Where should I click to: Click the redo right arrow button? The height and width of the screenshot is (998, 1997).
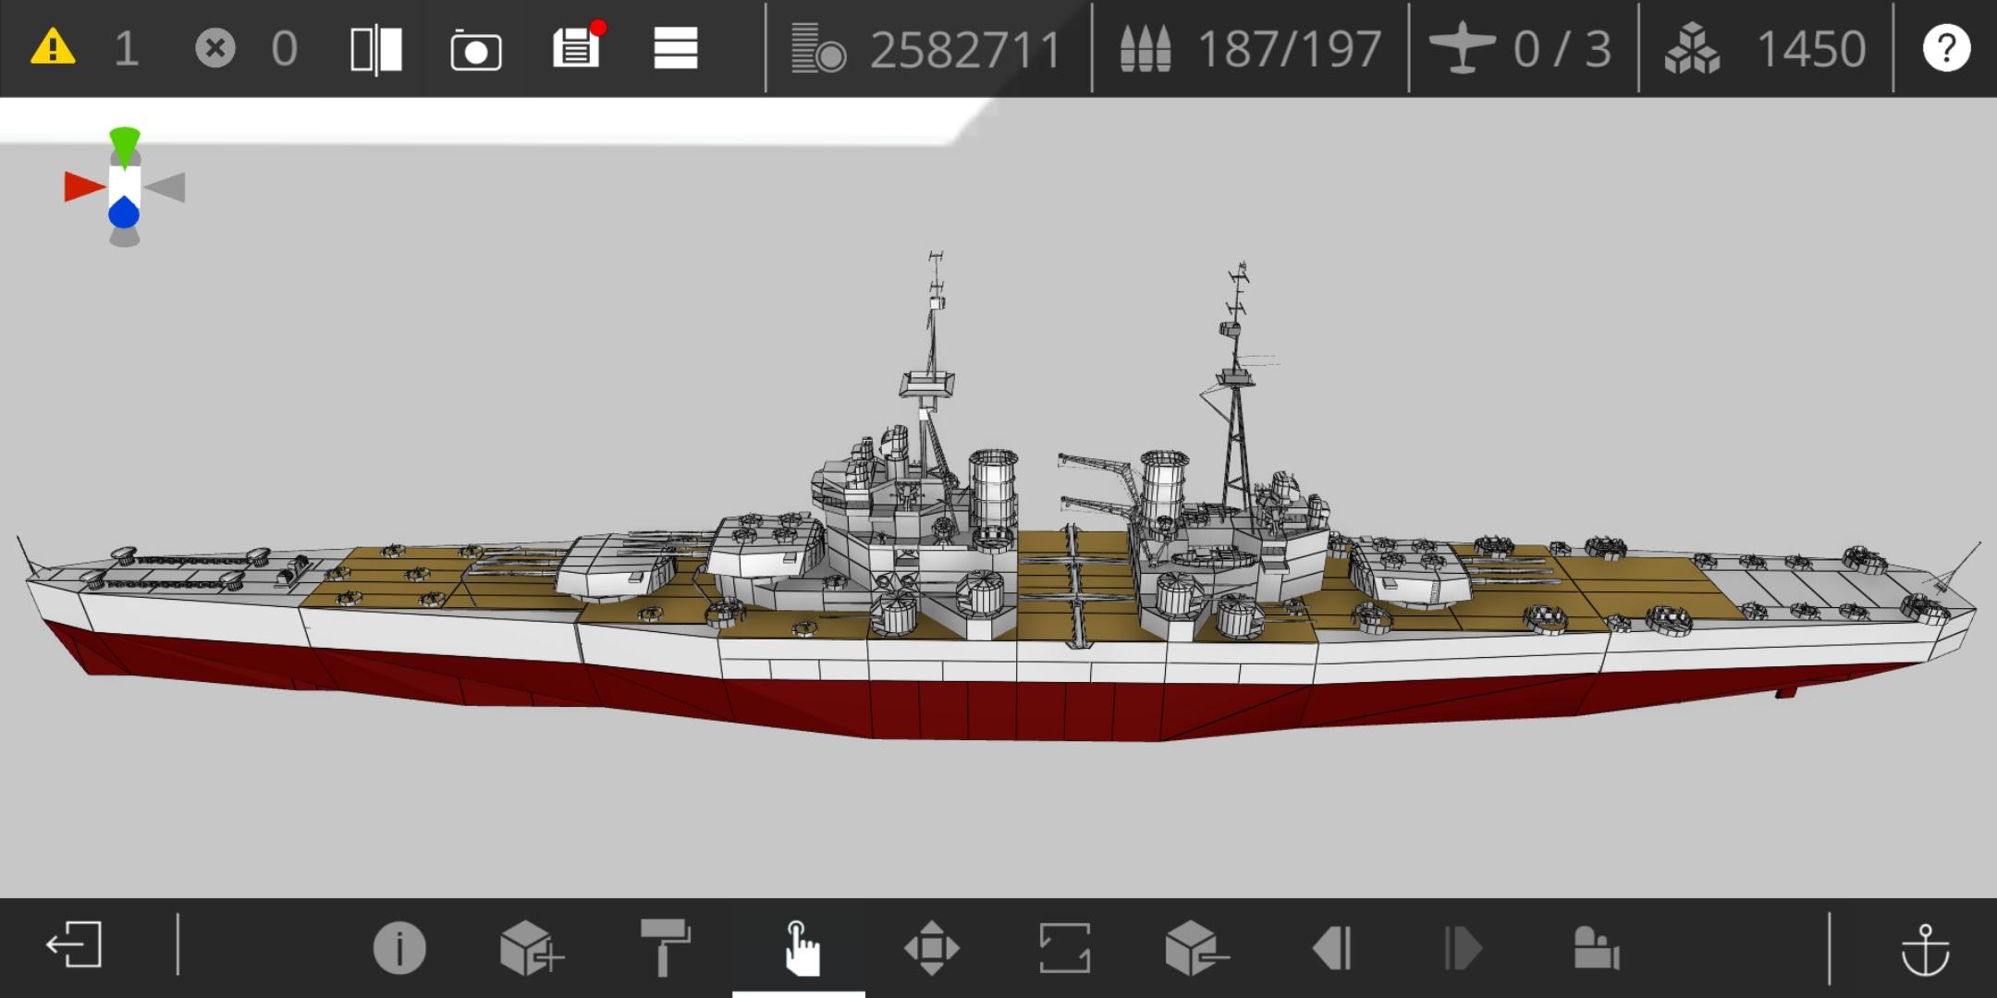1464,948
